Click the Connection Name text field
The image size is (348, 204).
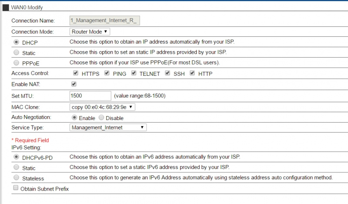(x=105, y=20)
